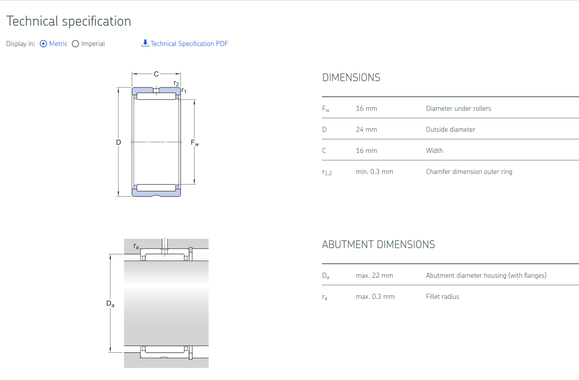Click the Da symbol in abutment table

[326, 276]
